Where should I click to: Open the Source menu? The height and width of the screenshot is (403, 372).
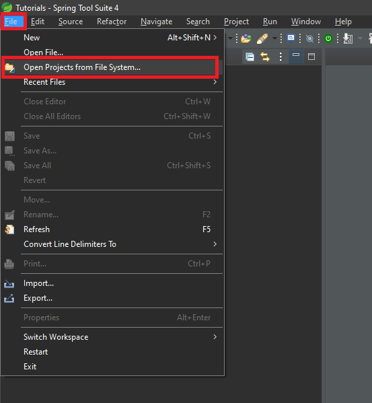71,22
